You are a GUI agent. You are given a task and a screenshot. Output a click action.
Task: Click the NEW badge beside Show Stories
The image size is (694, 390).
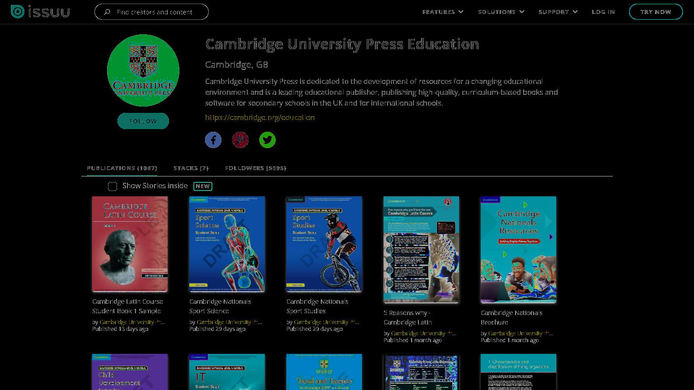coord(203,186)
